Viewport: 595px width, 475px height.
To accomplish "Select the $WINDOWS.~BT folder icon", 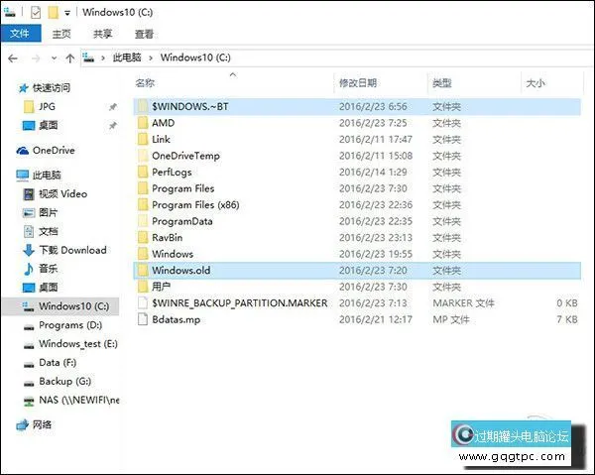I will pos(143,106).
